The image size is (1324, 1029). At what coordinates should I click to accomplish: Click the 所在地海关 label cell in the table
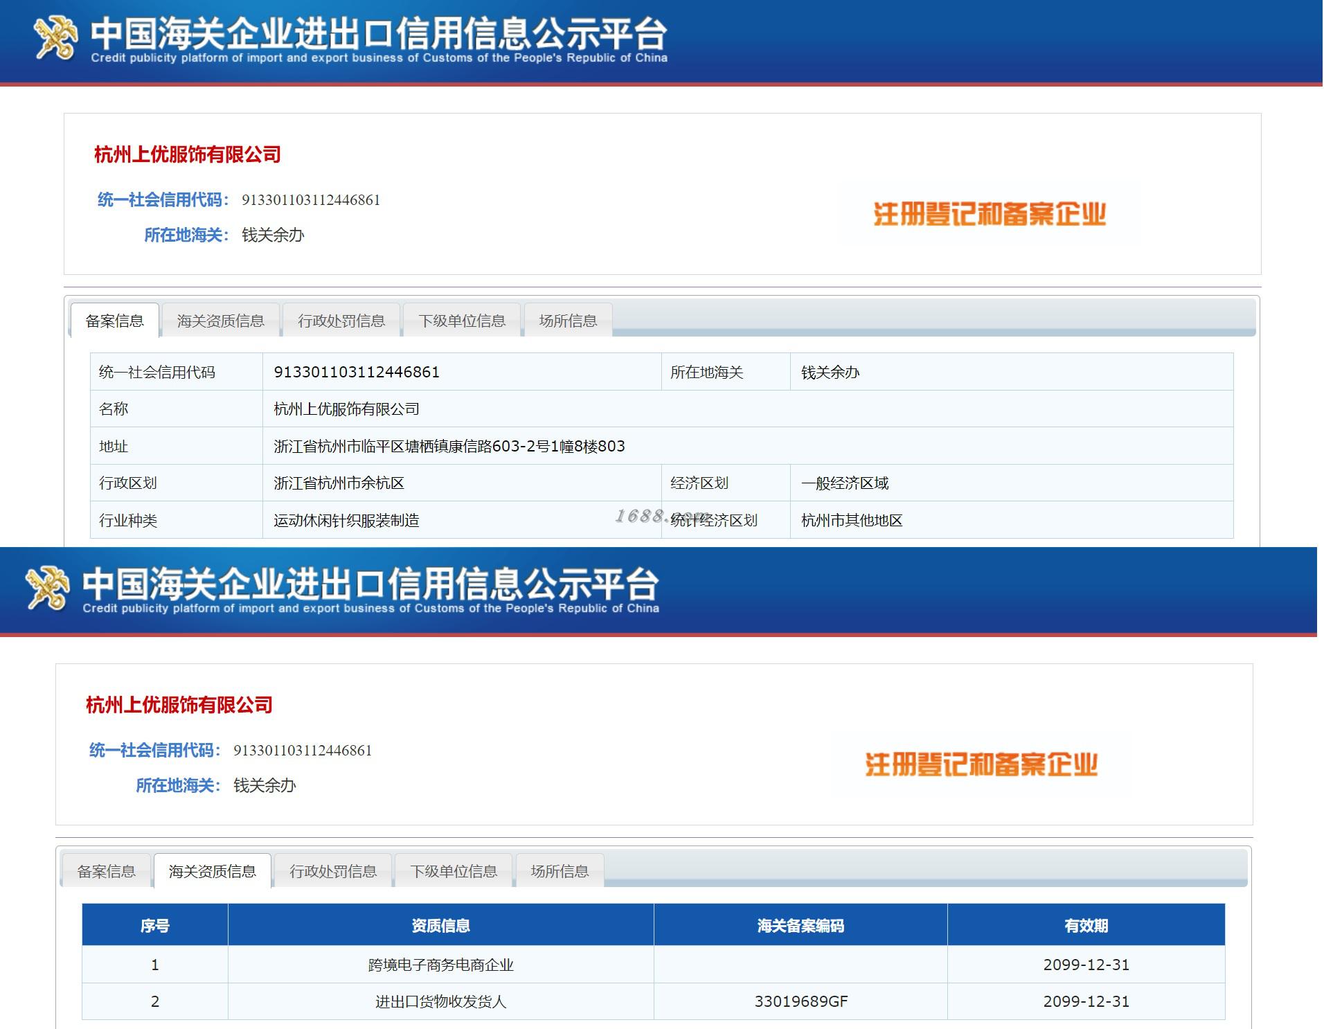726,372
